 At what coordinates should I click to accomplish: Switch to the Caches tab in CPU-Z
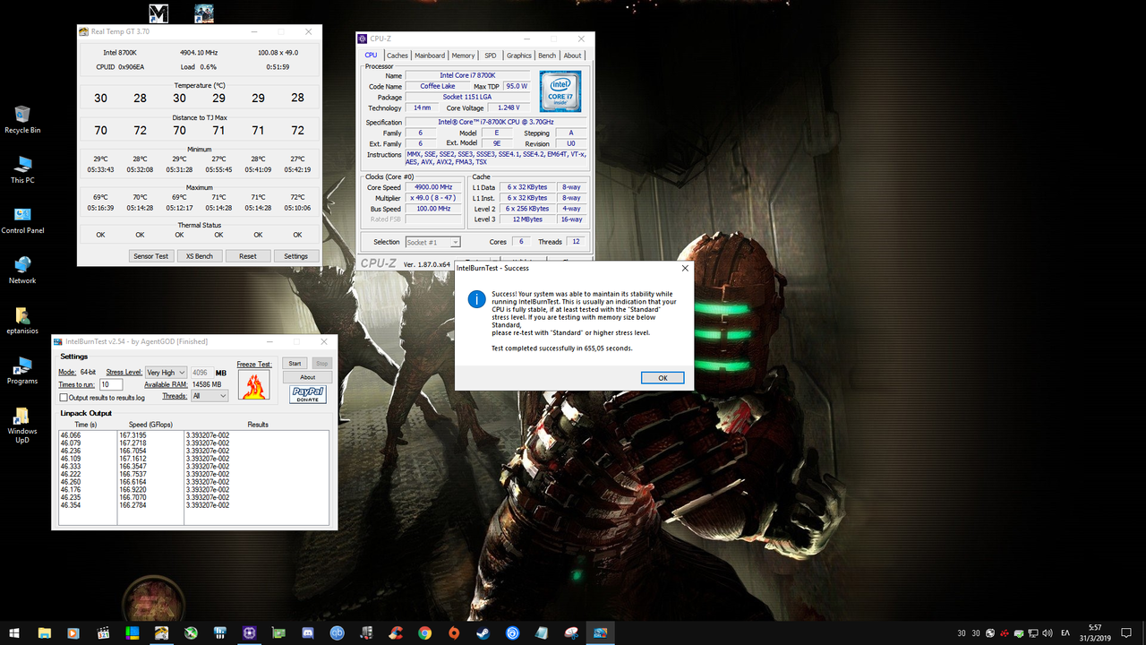pos(398,56)
